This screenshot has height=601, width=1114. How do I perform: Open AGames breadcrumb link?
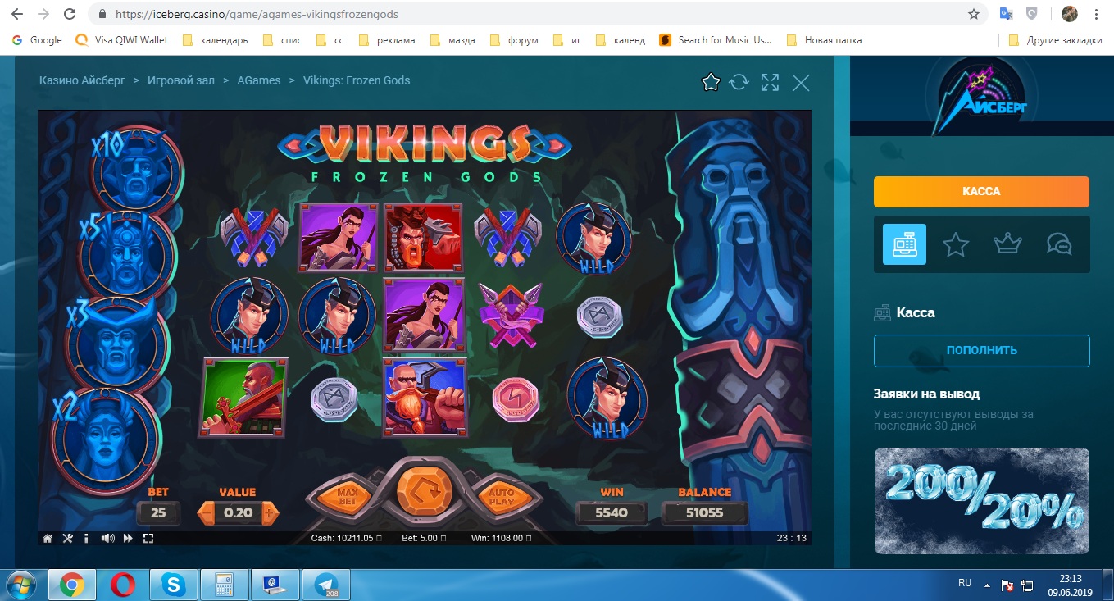click(259, 80)
